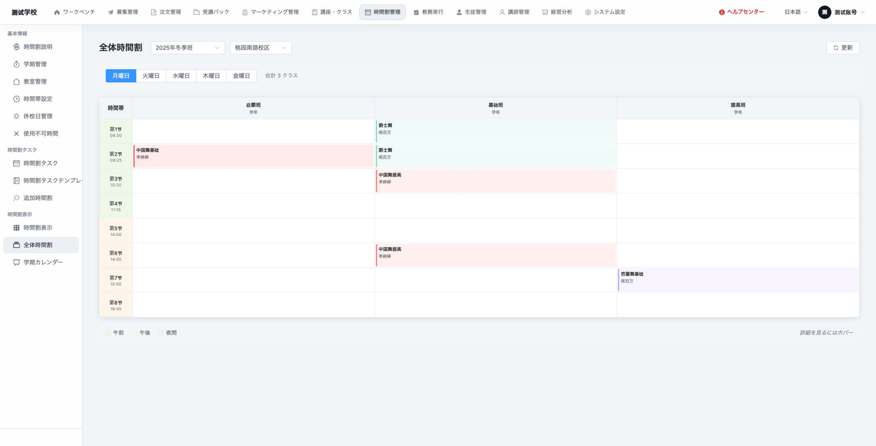Click the 中国舞提高 block at 第3节
The height and width of the screenshot is (446, 876).
(x=496, y=181)
